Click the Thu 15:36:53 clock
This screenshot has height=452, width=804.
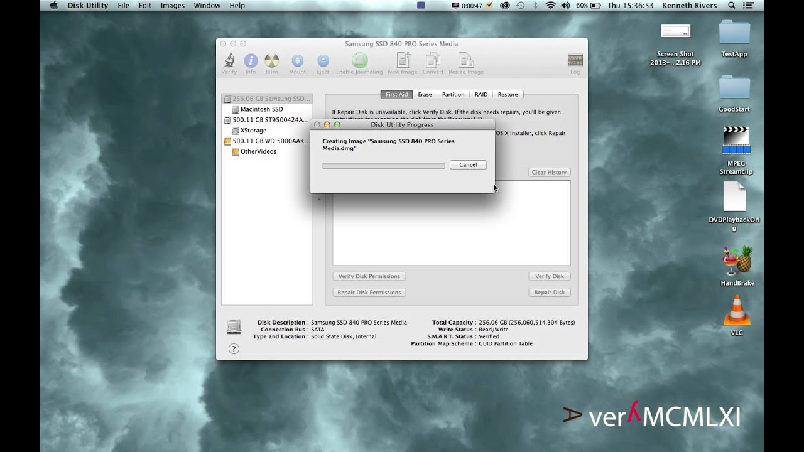[x=630, y=6]
